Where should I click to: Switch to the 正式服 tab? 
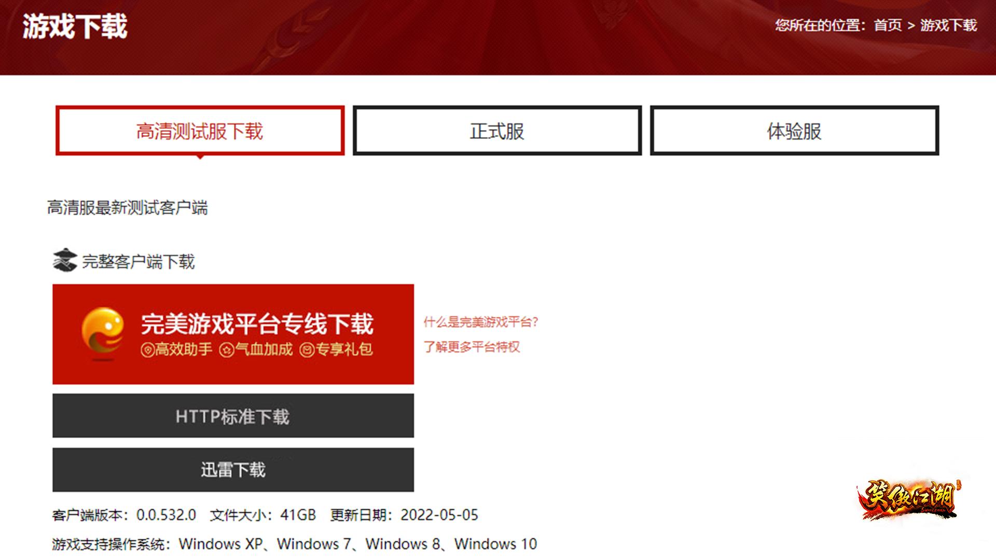[497, 131]
